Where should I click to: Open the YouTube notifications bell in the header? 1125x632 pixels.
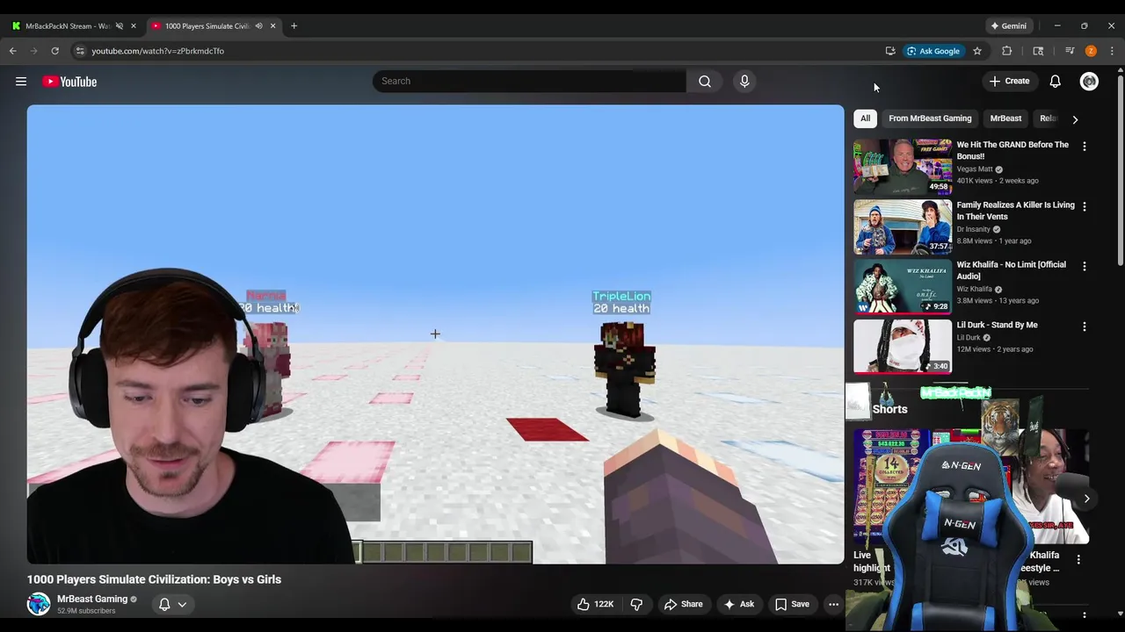click(1055, 81)
